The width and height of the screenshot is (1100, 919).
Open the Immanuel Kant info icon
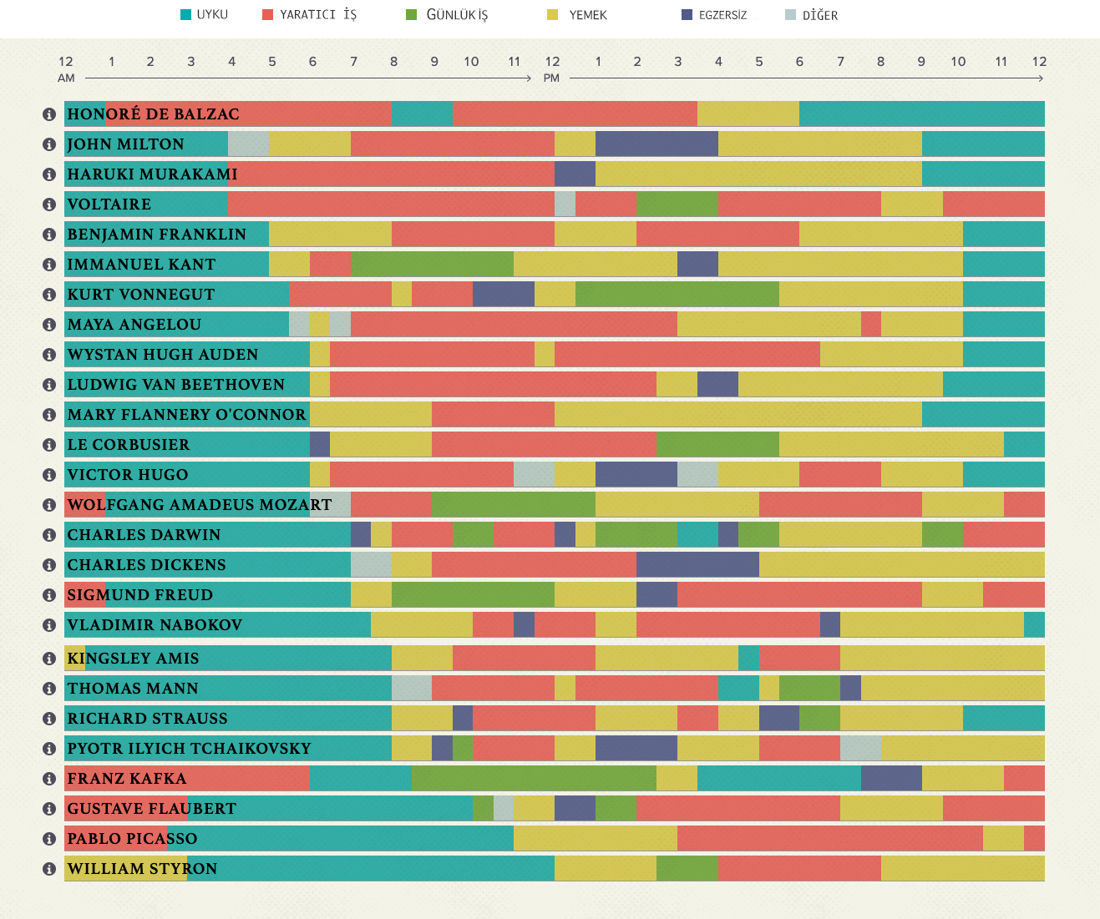49,265
